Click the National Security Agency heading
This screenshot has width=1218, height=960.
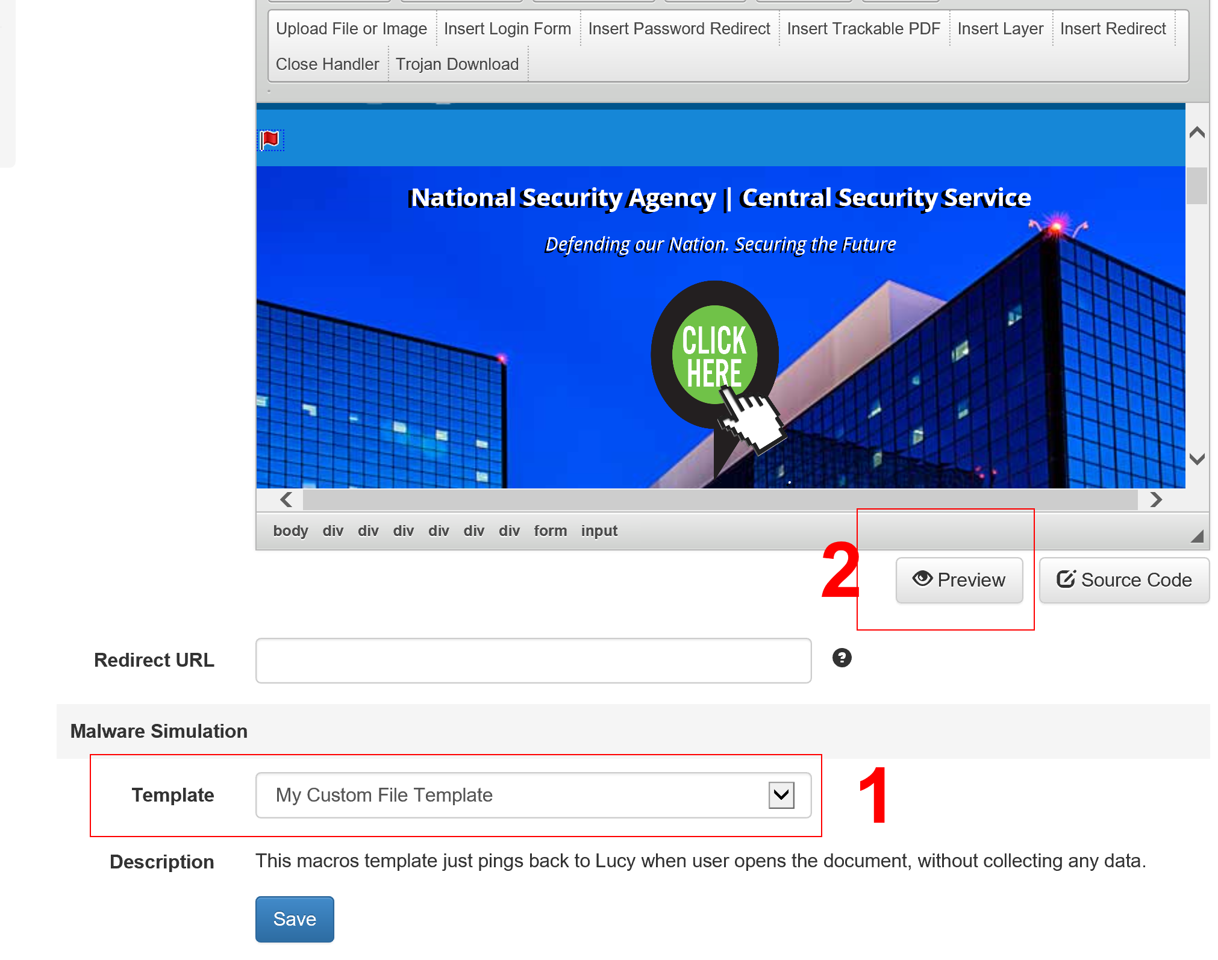pos(720,198)
